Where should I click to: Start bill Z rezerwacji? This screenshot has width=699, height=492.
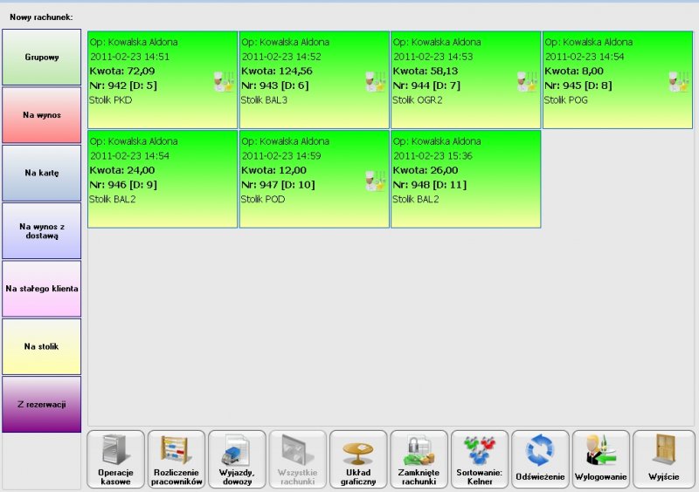[41, 404]
